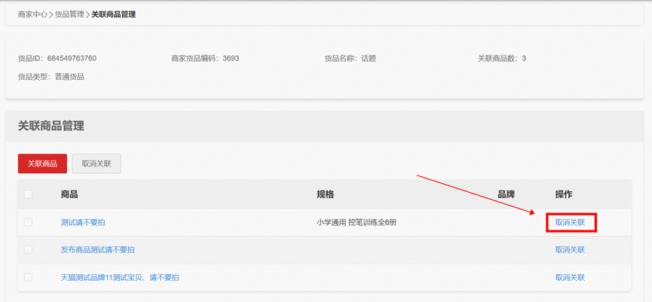The image size is (652, 302).
Task: Click the 品牌 column header
Action: pyautogui.click(x=506, y=194)
